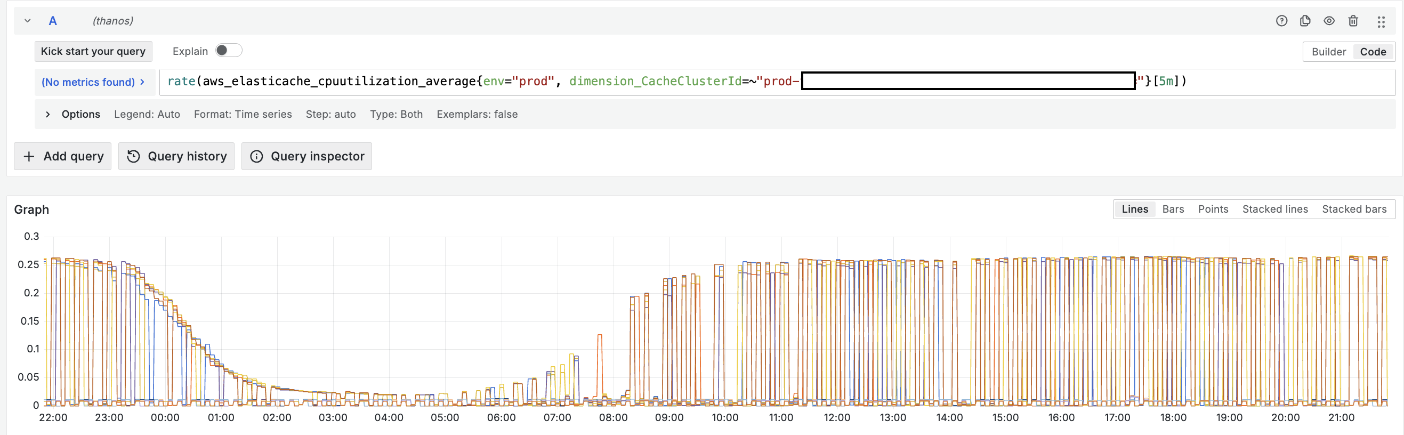Click the query name letter A
This screenshot has height=435, width=1404.
coord(53,21)
